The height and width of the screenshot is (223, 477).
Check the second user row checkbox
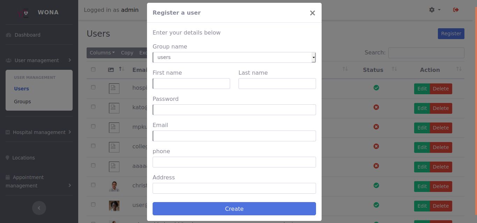[93, 107]
